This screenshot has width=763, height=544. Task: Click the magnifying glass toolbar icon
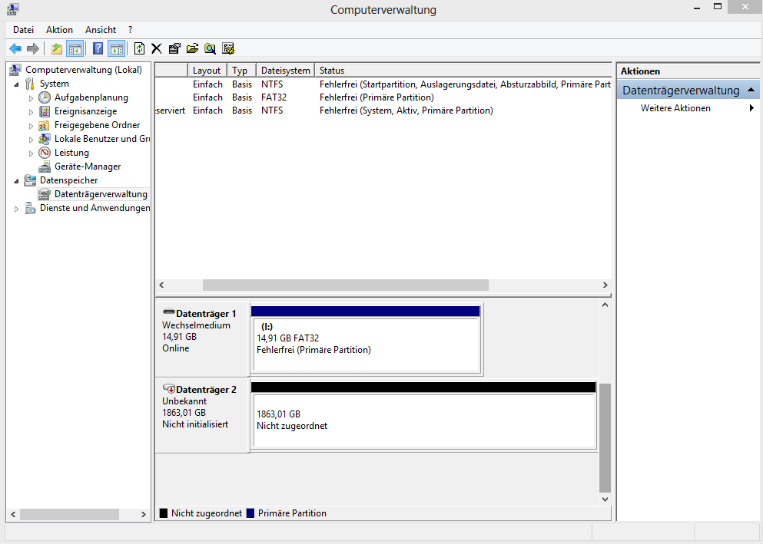click(210, 48)
